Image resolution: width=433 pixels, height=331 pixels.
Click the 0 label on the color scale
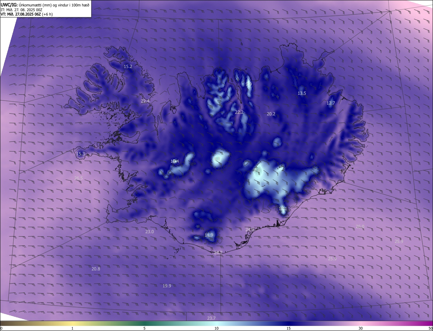coord(1,328)
